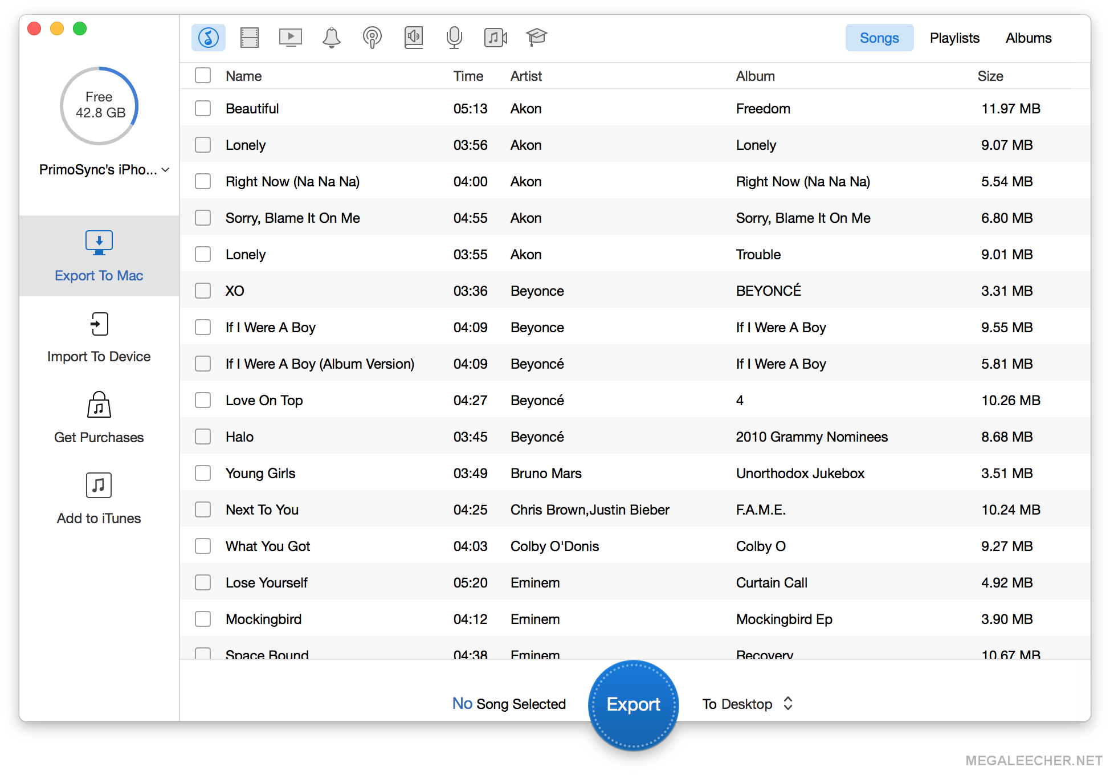The width and height of the screenshot is (1110, 775).
Task: Click the Free 42.8 GB storage ring
Action: tap(99, 105)
